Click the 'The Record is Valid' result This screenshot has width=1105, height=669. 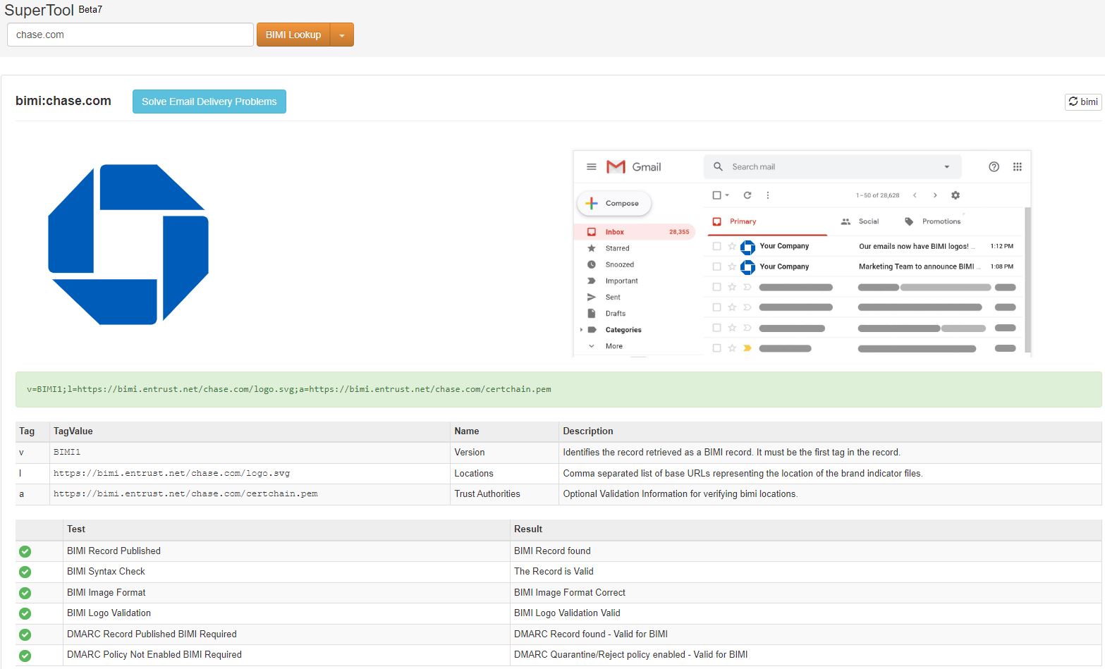(554, 572)
